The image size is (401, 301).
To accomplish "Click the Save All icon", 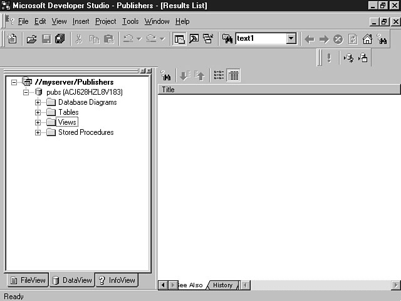I will 60,39.
